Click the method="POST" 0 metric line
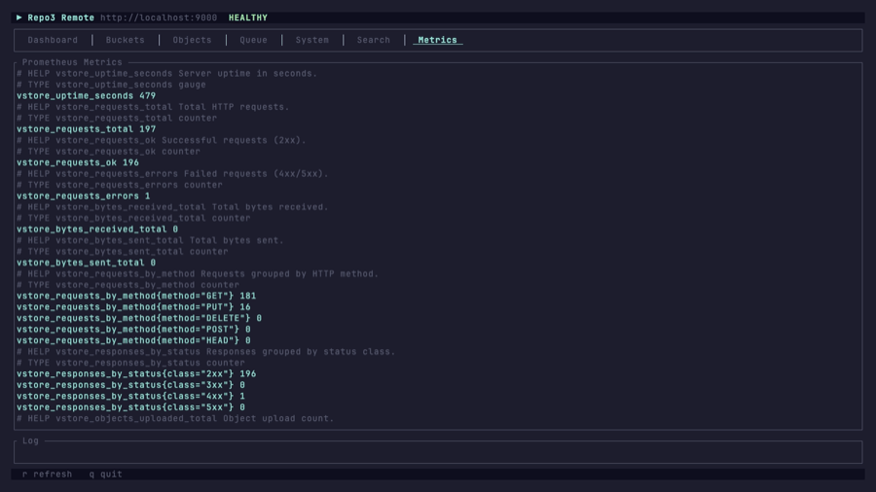The width and height of the screenshot is (876, 492). (133, 330)
